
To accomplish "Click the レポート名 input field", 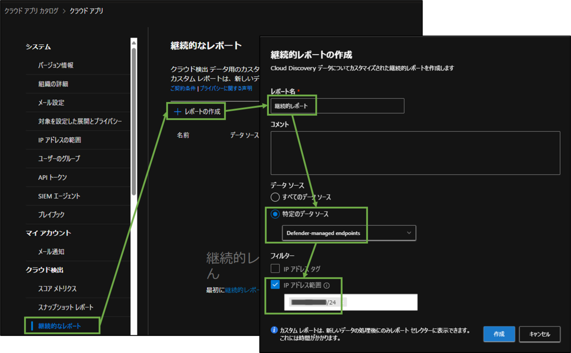I will pyautogui.click(x=337, y=106).
